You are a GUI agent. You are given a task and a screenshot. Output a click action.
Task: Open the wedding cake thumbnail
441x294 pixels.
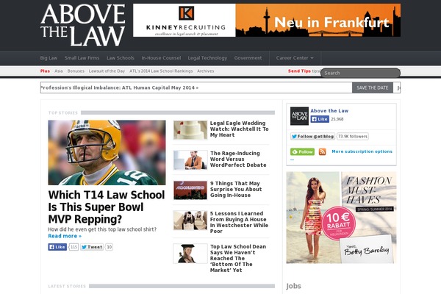tap(190, 129)
